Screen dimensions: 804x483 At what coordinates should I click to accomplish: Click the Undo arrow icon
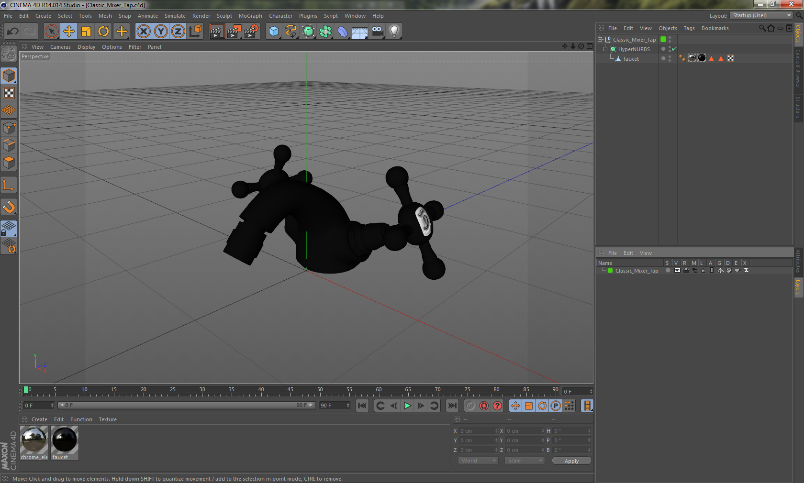(x=13, y=32)
